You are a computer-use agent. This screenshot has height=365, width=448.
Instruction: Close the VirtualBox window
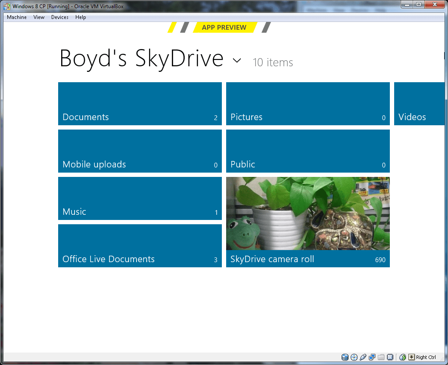click(435, 5)
